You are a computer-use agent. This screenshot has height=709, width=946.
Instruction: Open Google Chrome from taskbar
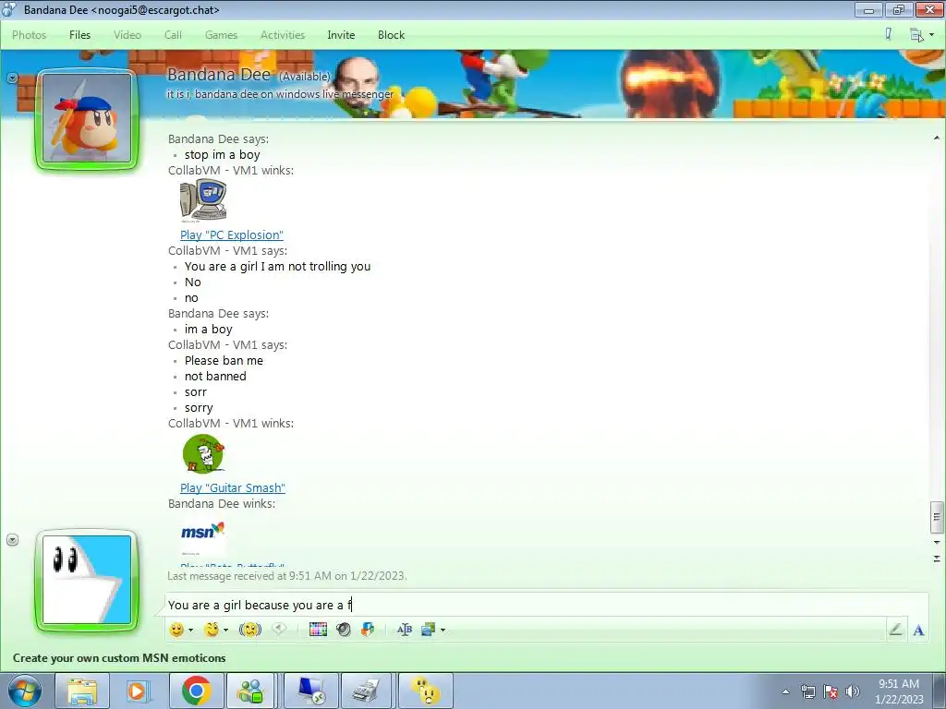coord(196,691)
